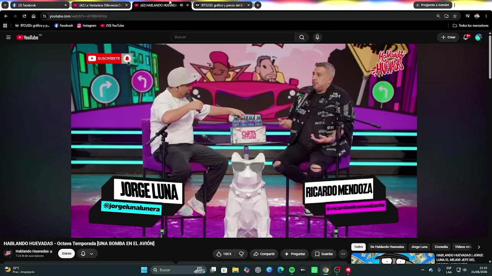492x276 pixels.
Task: Click the address bar URL
Action: coord(78,16)
